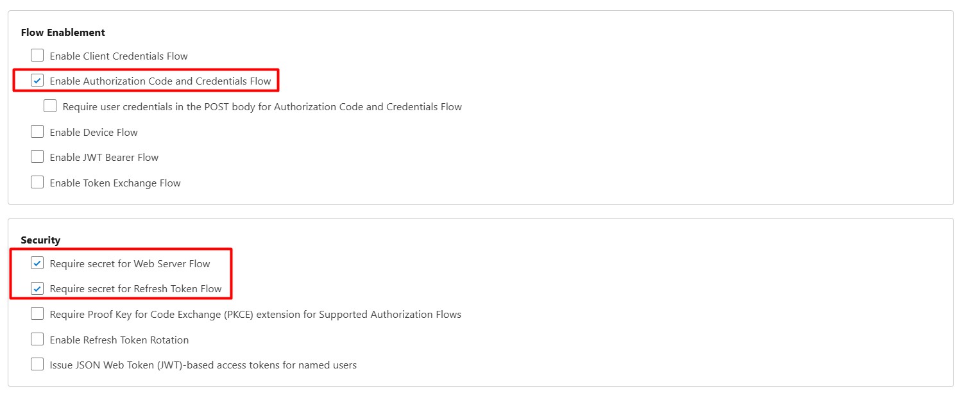Check Require Proof Key for Code Exchange
Viewport: 963px width, 405px height.
(x=37, y=313)
